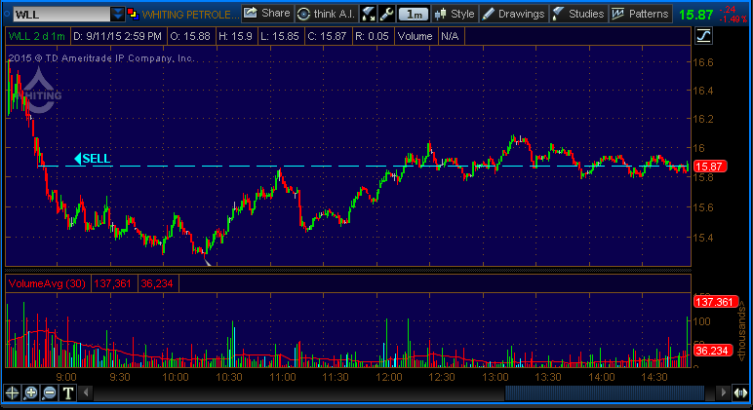The height and width of the screenshot is (410, 753).
Task: Click the SELL order label on chart
Action: click(x=94, y=159)
